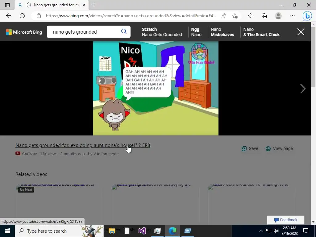Open the clock showing 2:59 AM
Screen dimensions: 316x237
tap(289, 231)
